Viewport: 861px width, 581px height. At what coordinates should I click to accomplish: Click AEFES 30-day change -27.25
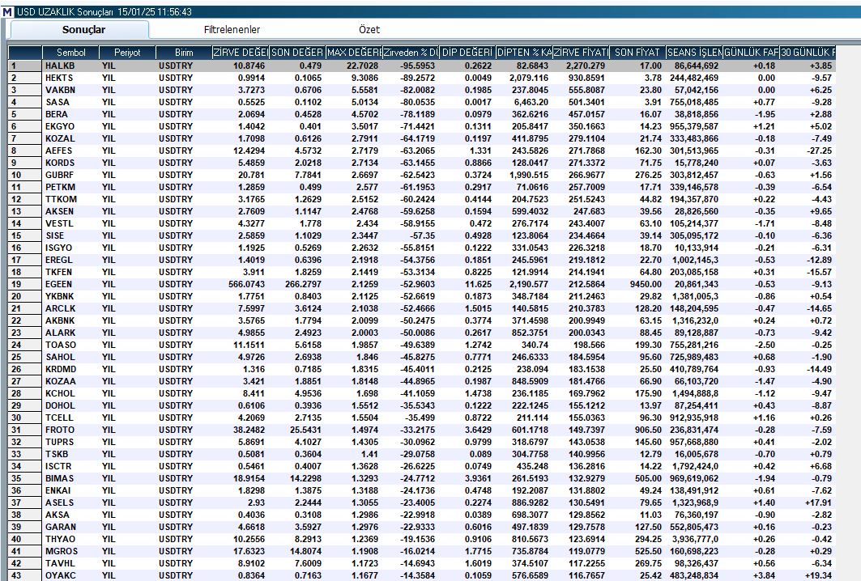pos(821,151)
